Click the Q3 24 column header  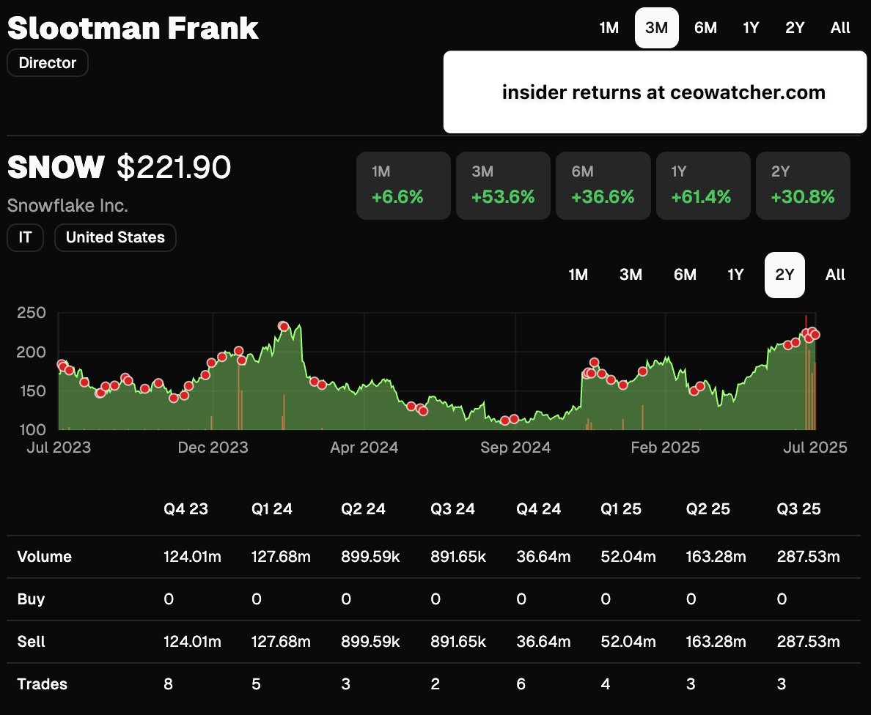coord(452,509)
